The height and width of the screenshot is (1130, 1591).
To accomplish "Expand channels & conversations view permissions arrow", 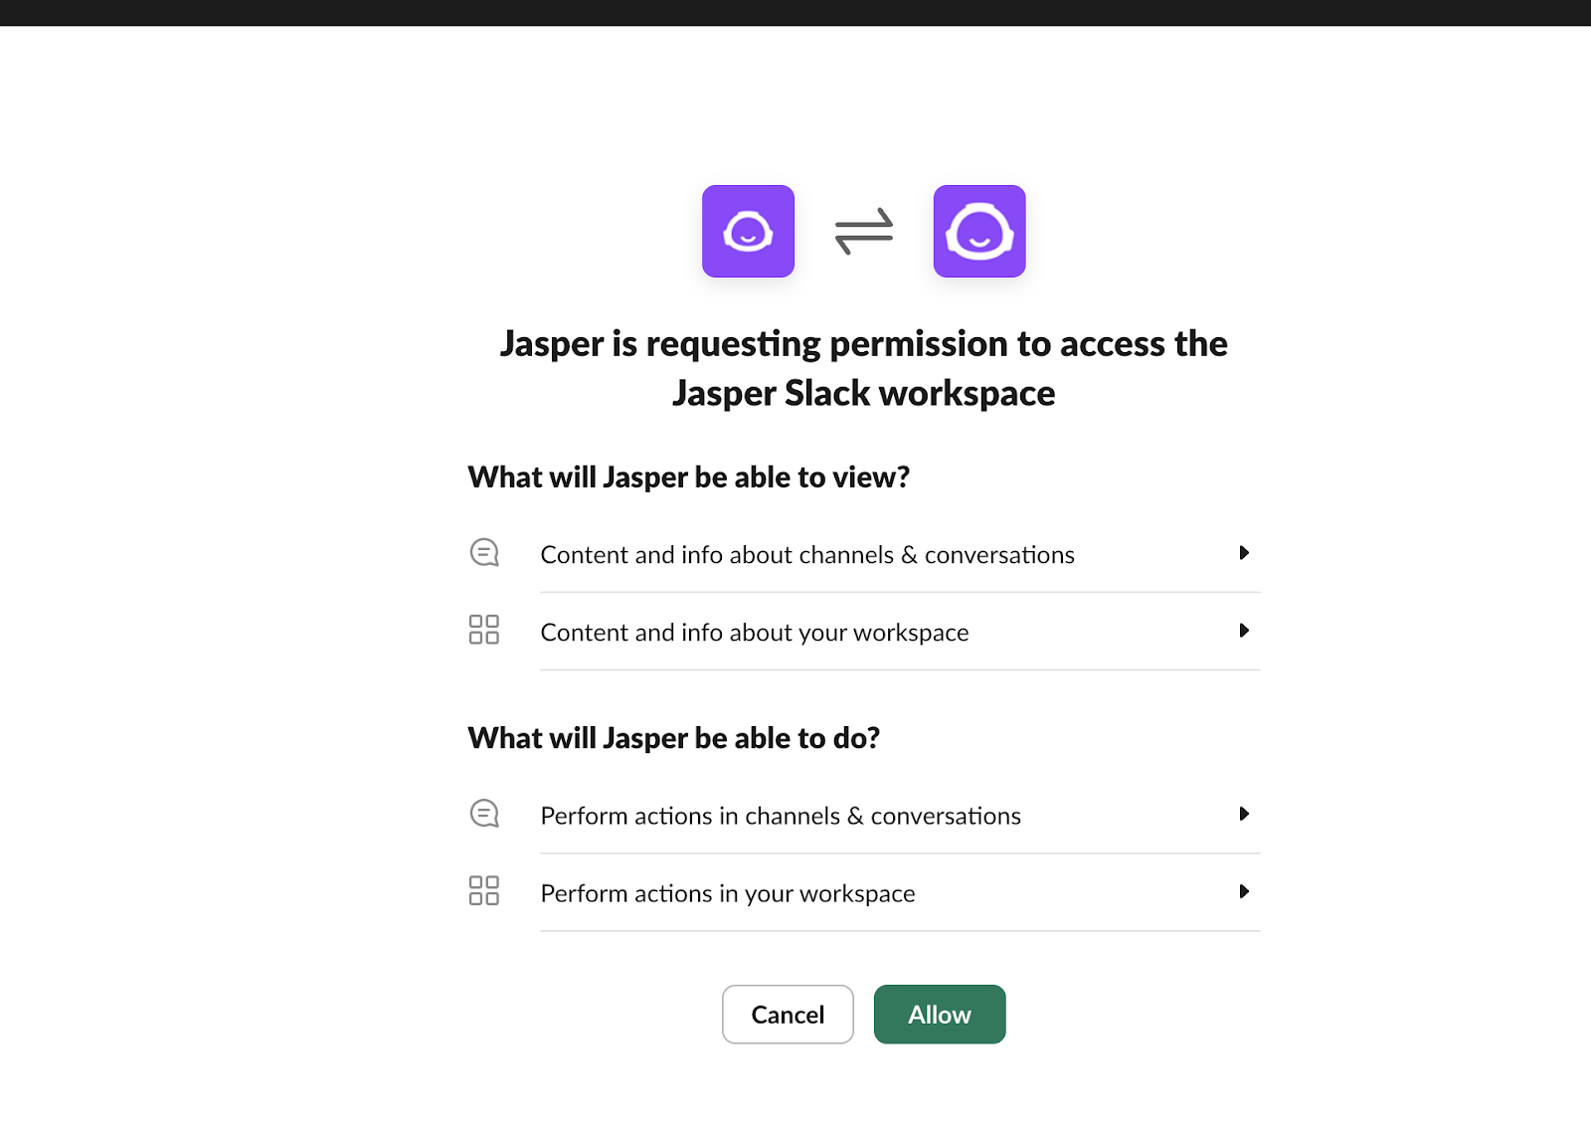I will click(x=1243, y=553).
